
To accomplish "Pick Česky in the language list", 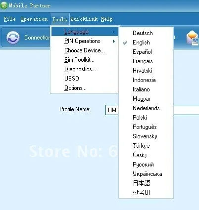I will click(146, 155).
